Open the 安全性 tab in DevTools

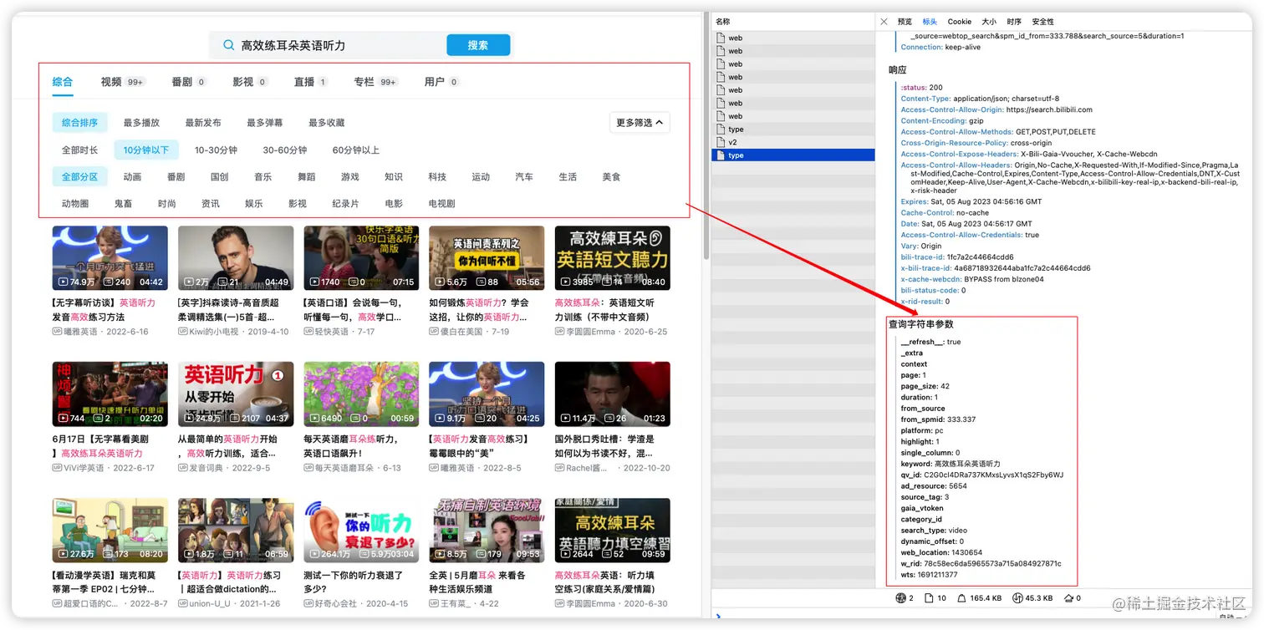[x=1043, y=22]
